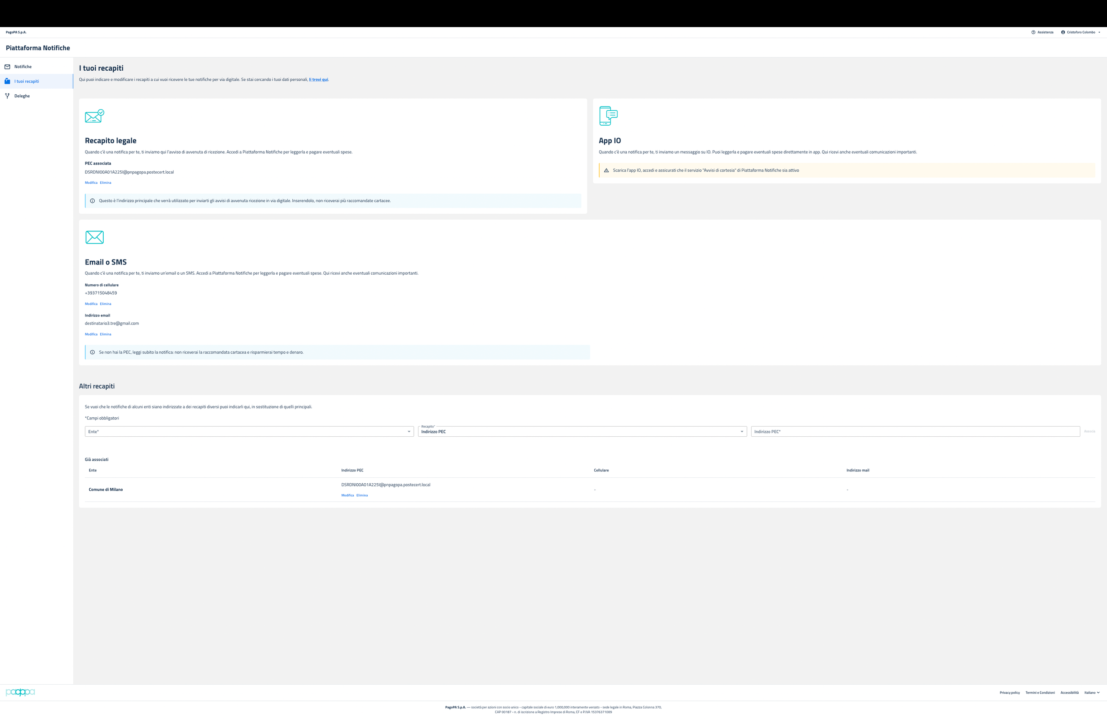Screen dimensions: 1107x719
Task: Click the App IO smartphone icon
Action: [608, 116]
